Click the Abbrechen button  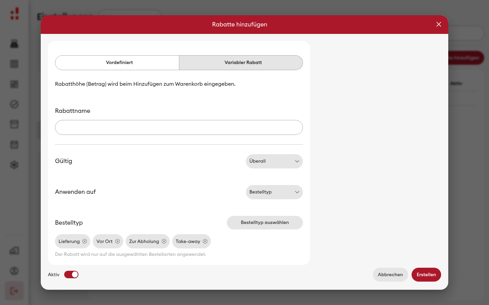(x=391, y=274)
